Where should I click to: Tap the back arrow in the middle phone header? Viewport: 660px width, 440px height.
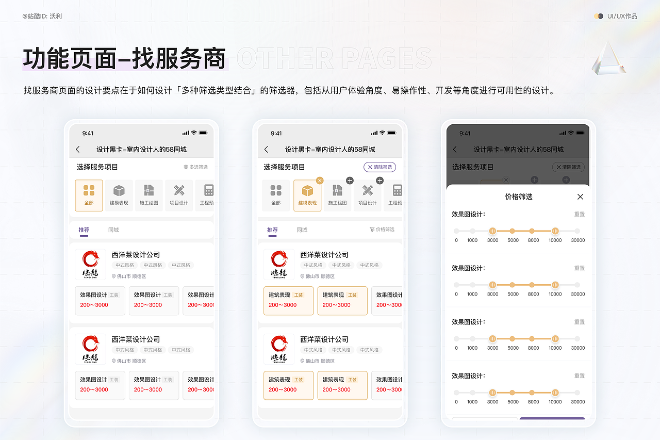point(267,150)
